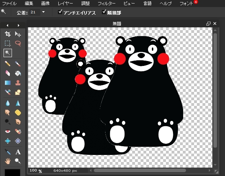The image size is (225, 176).
Task: Open the フィルター menu
Action: pyautogui.click(x=107, y=3)
